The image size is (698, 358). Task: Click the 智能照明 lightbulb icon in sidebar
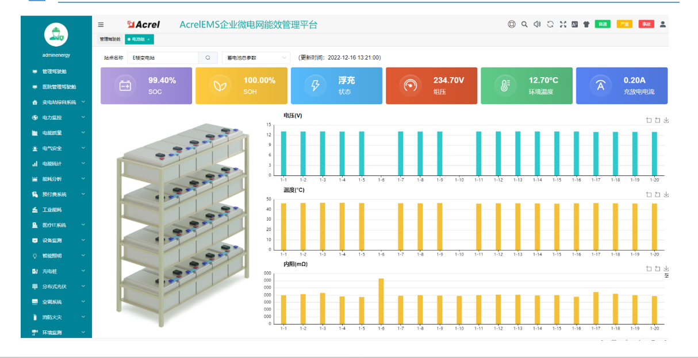pyautogui.click(x=35, y=256)
